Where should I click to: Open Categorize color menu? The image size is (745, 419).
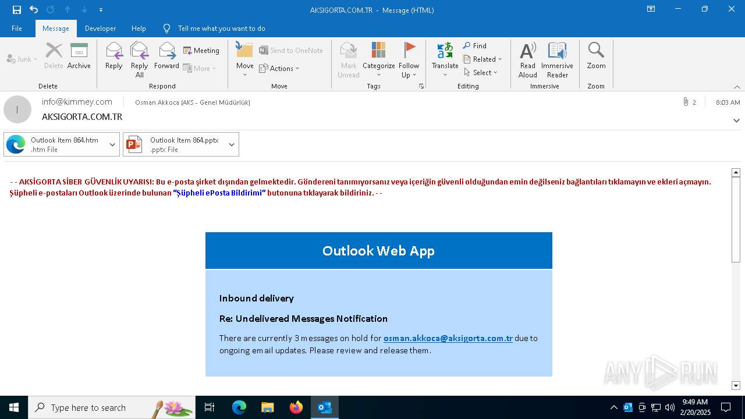tap(379, 60)
